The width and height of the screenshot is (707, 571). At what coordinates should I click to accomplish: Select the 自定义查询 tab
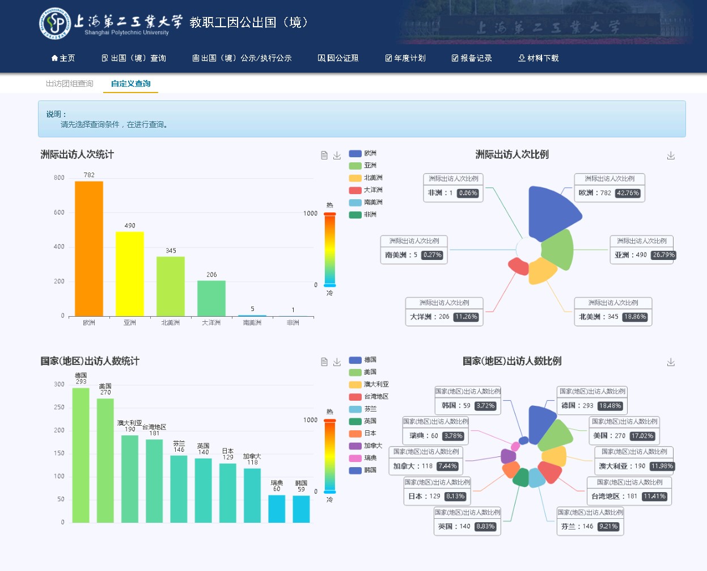130,83
